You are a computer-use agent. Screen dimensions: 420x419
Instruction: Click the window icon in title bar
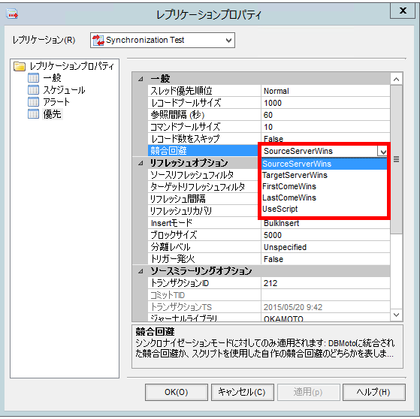(x=12, y=14)
